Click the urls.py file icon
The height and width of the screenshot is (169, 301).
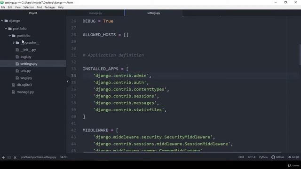click(17, 71)
